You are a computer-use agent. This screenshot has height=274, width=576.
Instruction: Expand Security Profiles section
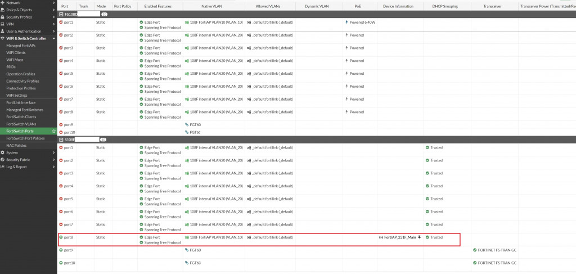[54, 17]
